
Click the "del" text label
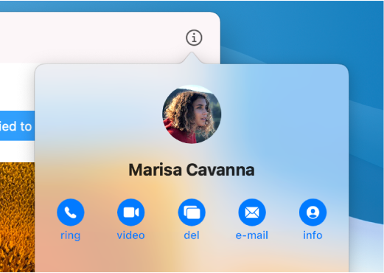click(x=192, y=235)
